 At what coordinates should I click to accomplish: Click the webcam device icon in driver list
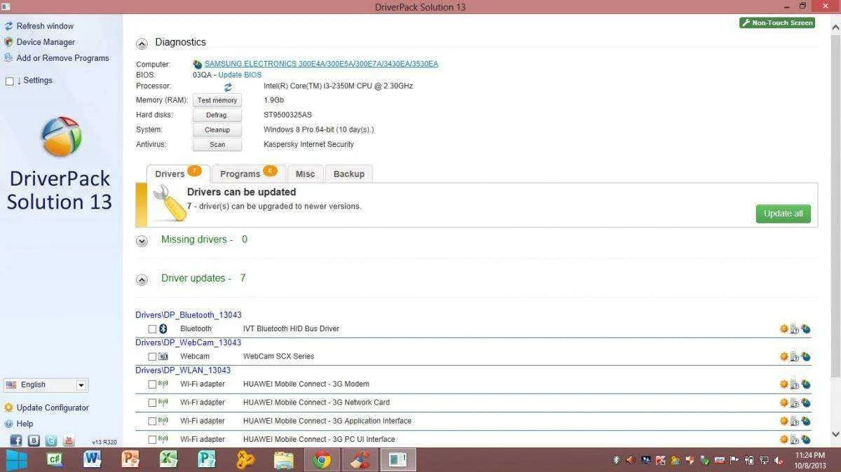(x=163, y=356)
